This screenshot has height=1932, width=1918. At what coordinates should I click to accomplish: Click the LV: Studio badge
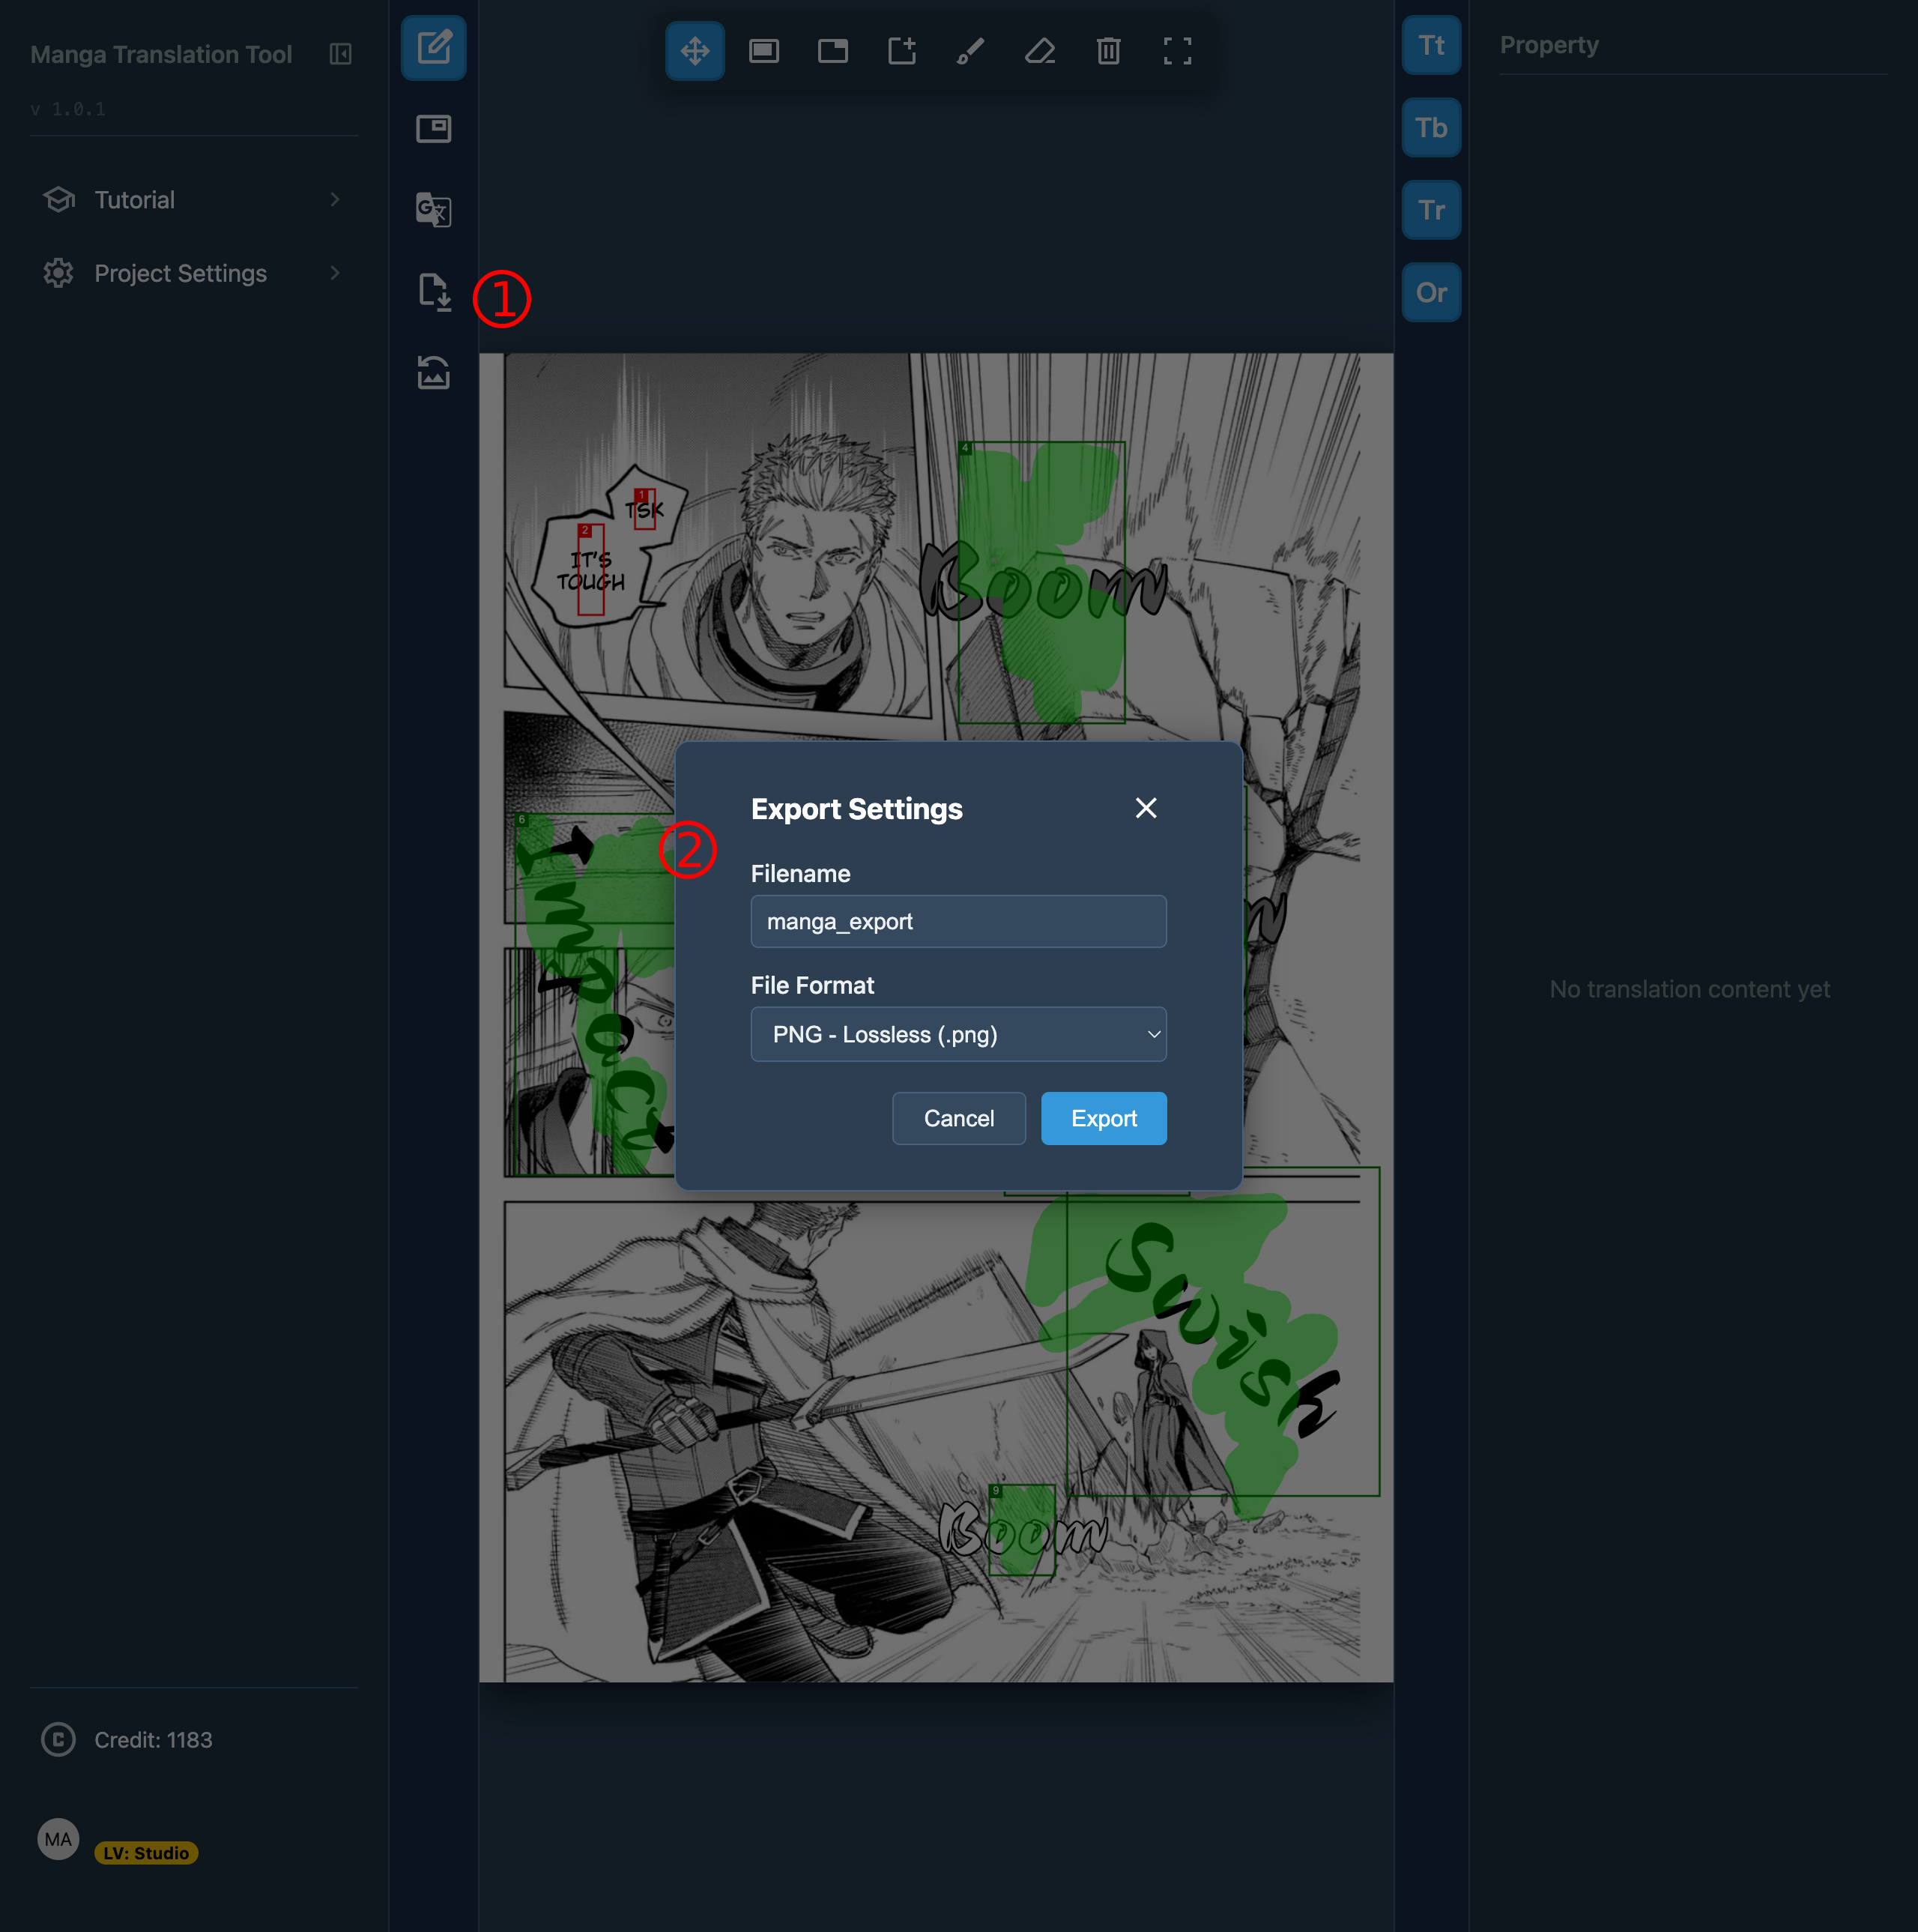[x=146, y=1853]
